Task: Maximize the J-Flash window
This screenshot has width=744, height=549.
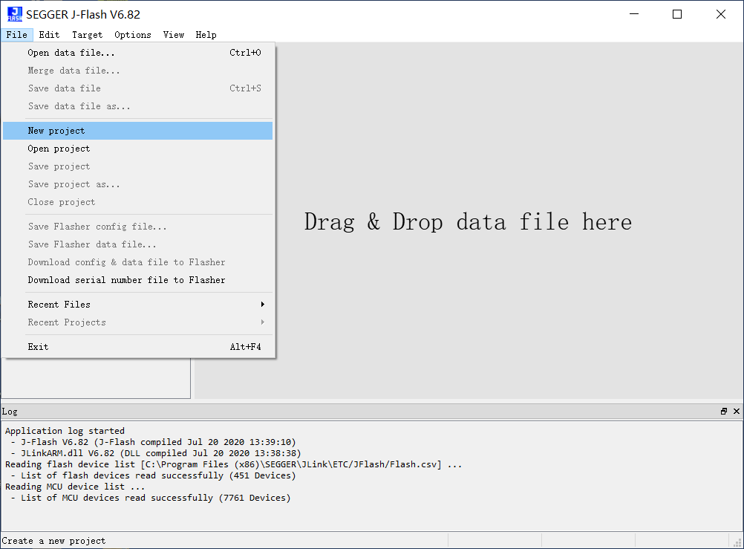Action: click(x=677, y=14)
